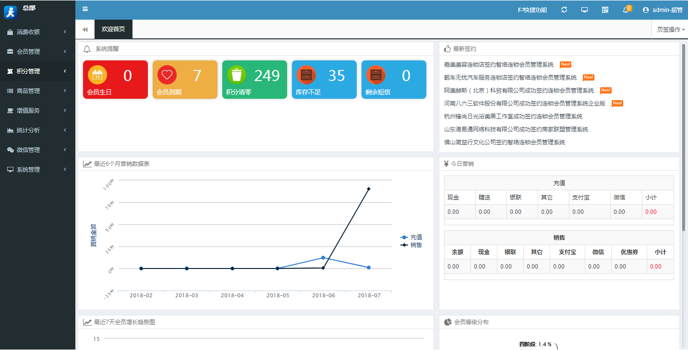
Task: Open 河南八六三软件股份 news link
Action: [525, 103]
